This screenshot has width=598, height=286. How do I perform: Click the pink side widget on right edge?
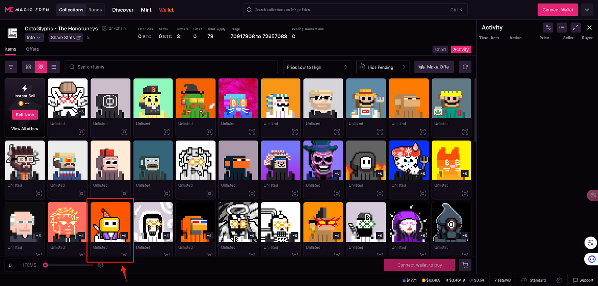point(593,195)
